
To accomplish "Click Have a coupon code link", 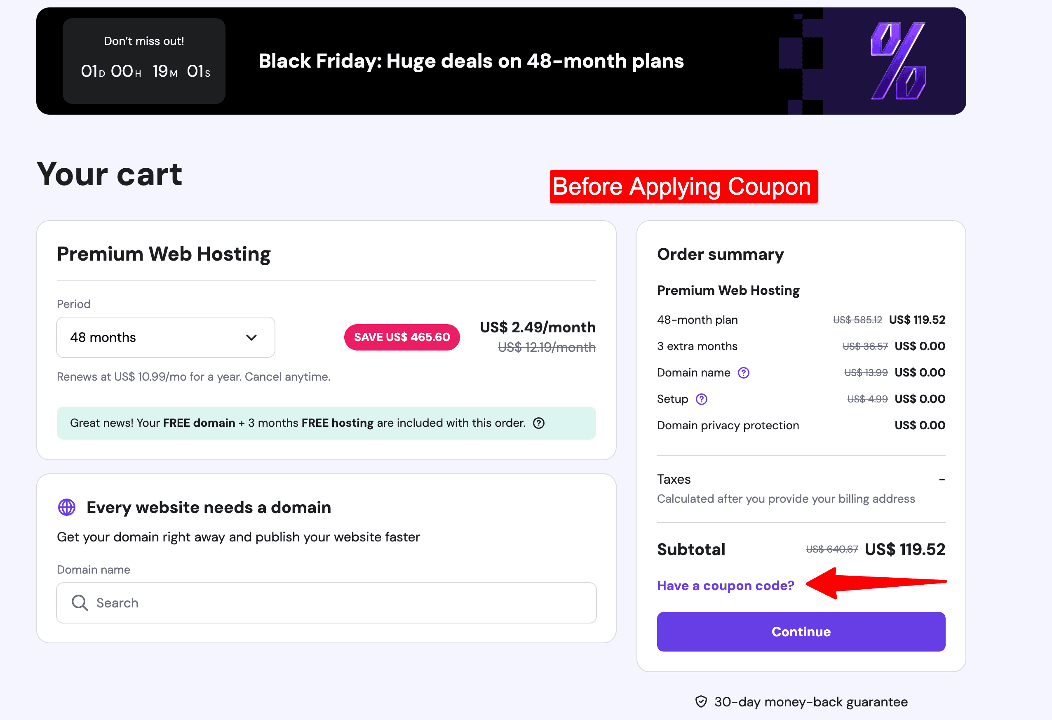I will coord(725,585).
